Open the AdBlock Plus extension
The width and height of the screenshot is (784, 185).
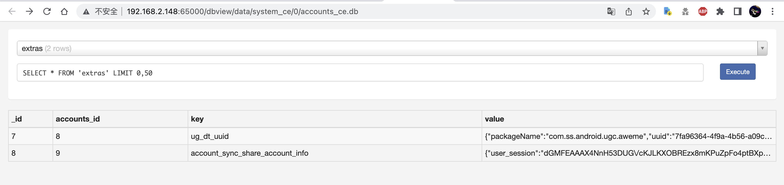703,11
